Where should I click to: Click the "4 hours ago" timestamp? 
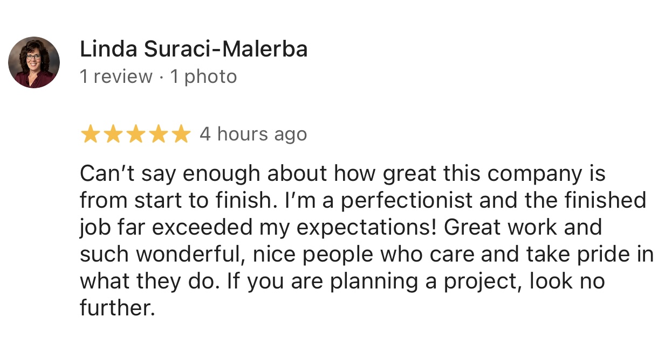253,134
